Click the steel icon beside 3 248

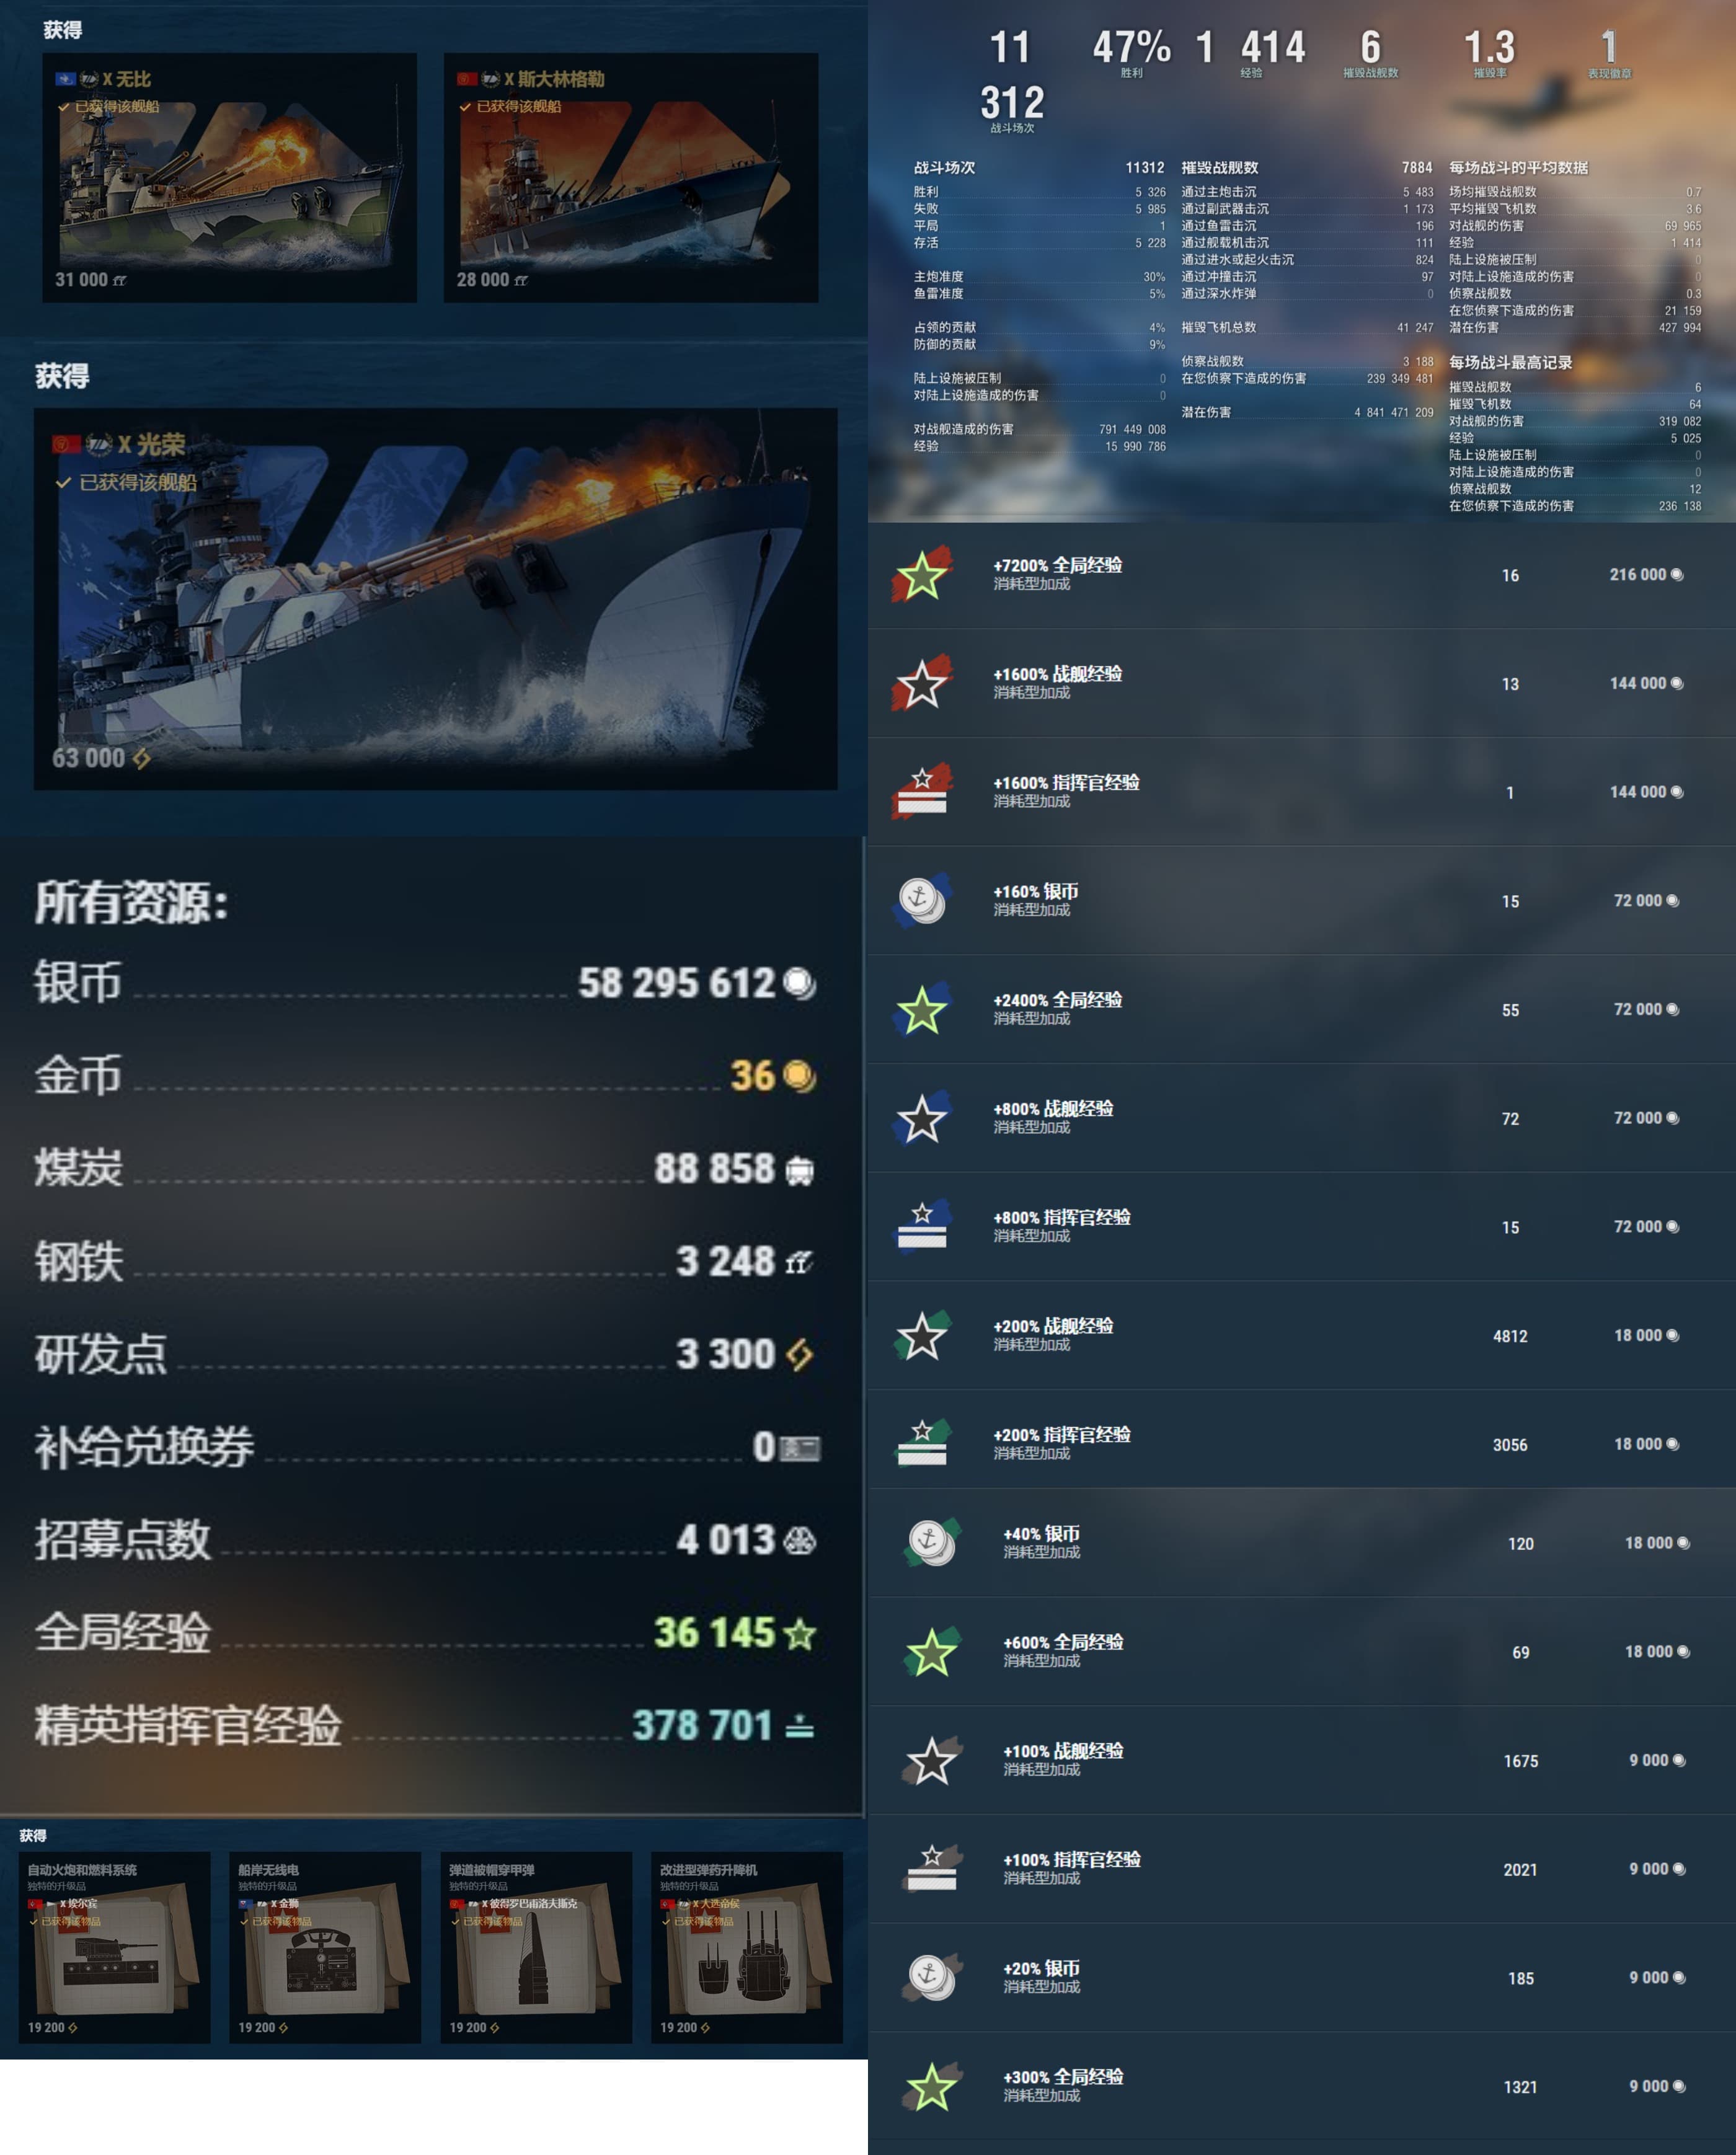(798, 1262)
